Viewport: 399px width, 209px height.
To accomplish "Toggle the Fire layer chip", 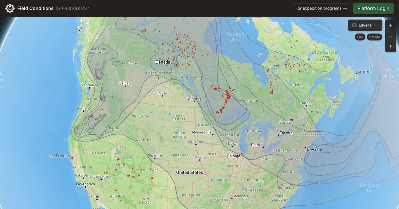I will point(360,37).
